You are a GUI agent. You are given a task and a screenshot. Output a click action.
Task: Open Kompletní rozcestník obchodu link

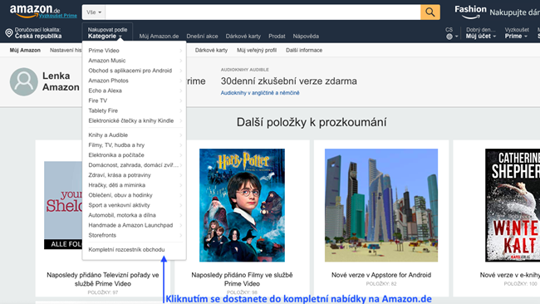pos(126,249)
